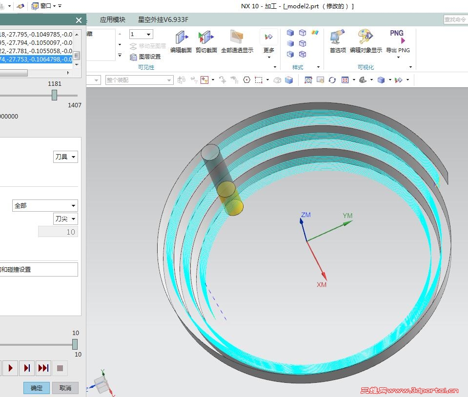Click the field showing value 10
The height and width of the screenshot is (397, 468).
(58, 232)
